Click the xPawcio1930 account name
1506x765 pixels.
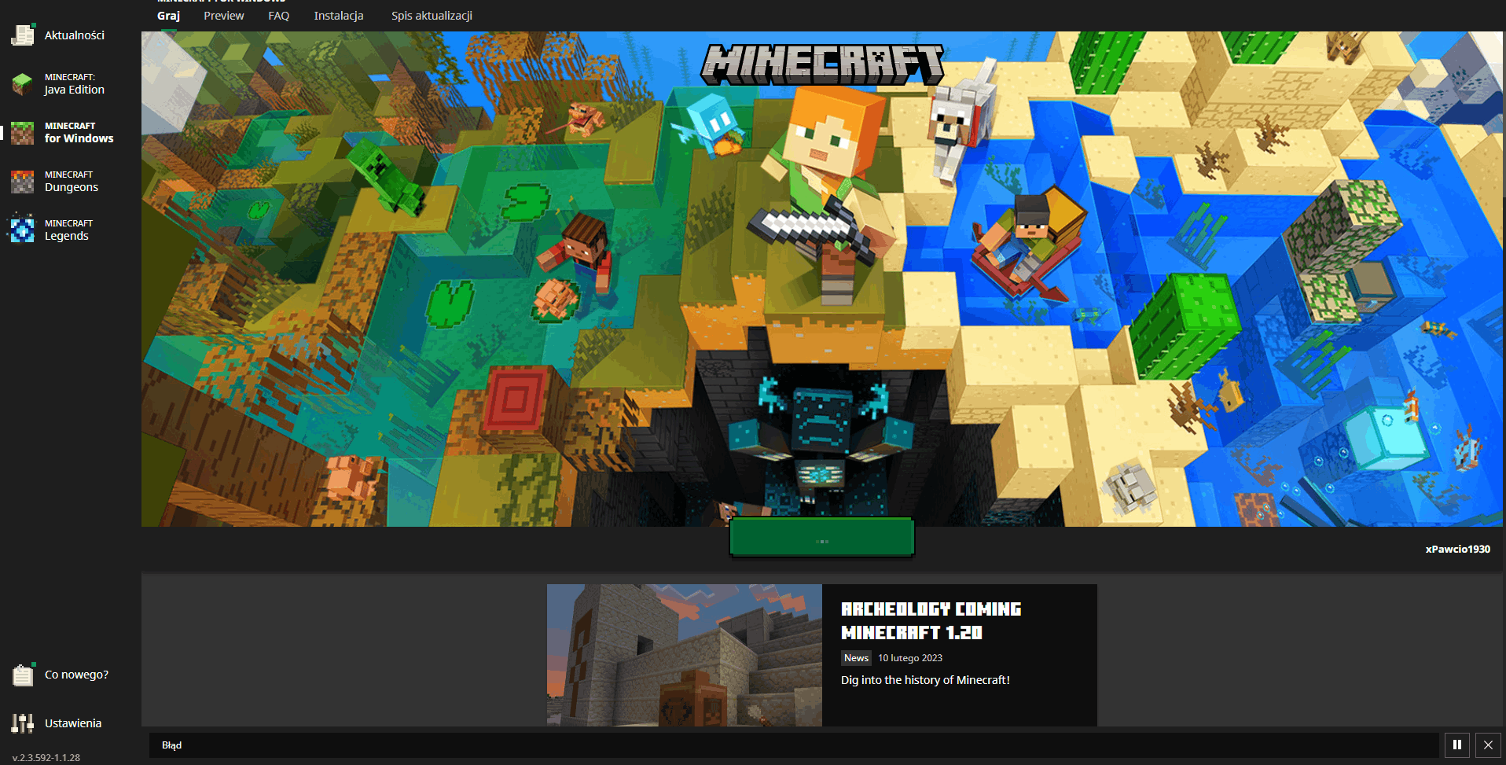tap(1457, 550)
